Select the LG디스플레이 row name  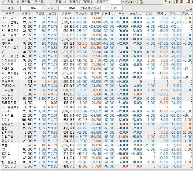coord(10,35)
